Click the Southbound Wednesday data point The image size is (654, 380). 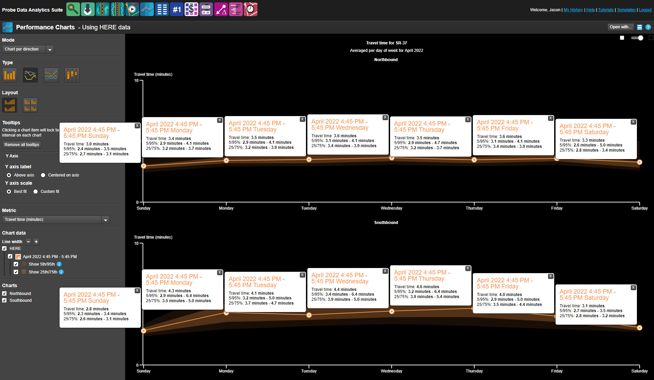[392, 311]
